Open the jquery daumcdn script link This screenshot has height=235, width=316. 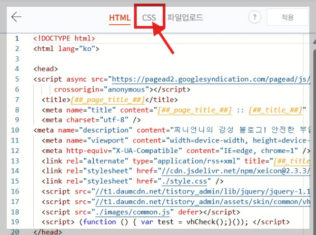coord(203,192)
